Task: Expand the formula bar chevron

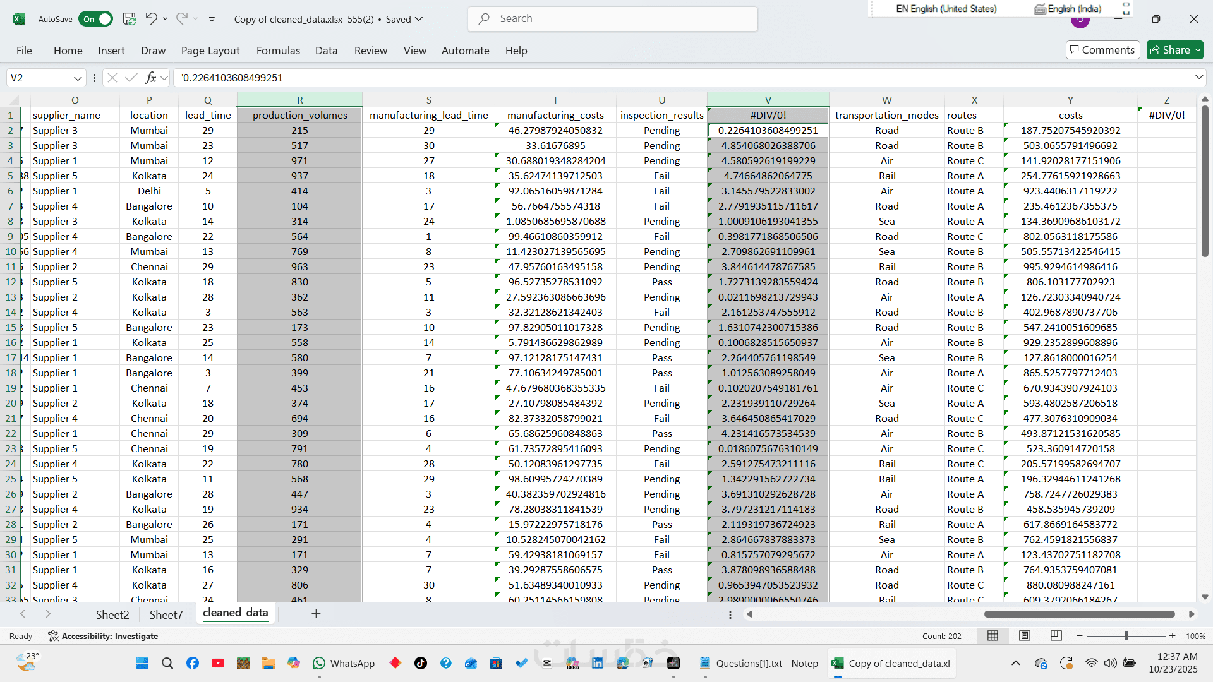Action: 1198,77
